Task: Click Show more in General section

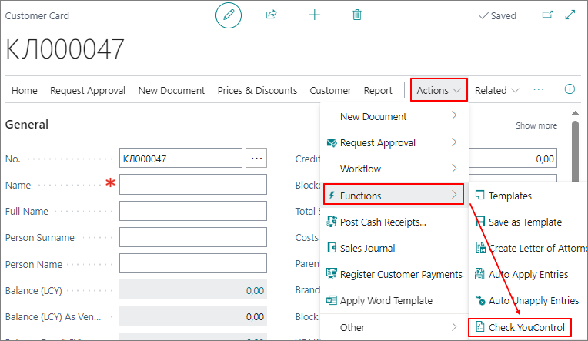Action: click(x=536, y=125)
